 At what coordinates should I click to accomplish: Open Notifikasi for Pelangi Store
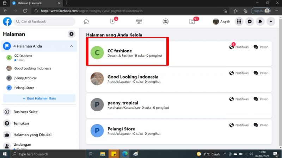[x=239, y=125]
